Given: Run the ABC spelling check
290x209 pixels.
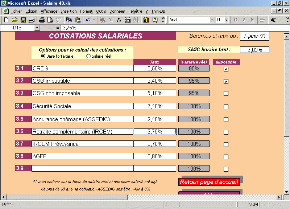Looking at the screenshot, I should (x=59, y=20).
